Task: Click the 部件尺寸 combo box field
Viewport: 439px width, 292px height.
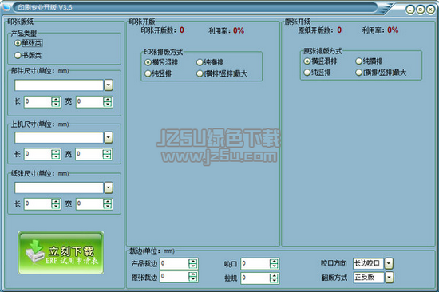Action: click(59, 85)
